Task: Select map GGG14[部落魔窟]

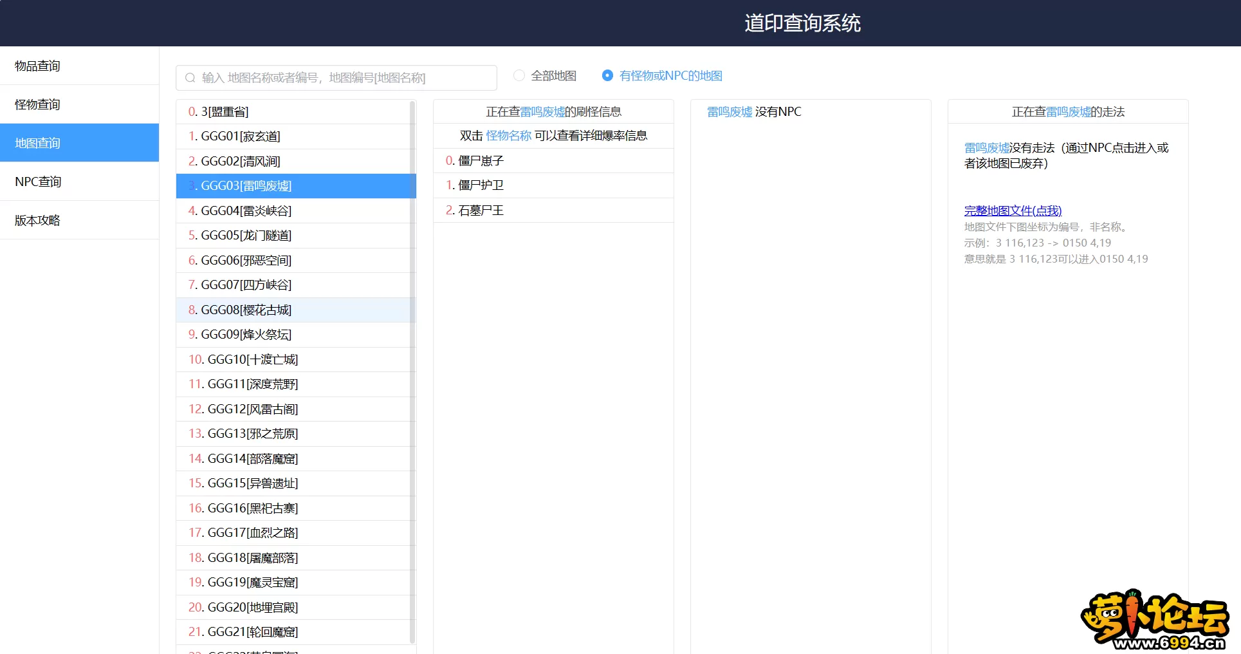Action: (296, 459)
